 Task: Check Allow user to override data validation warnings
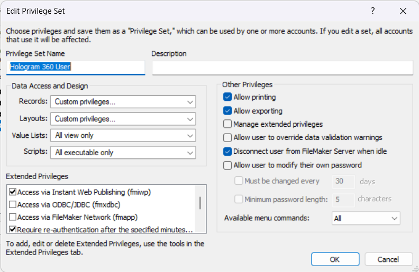pos(227,137)
